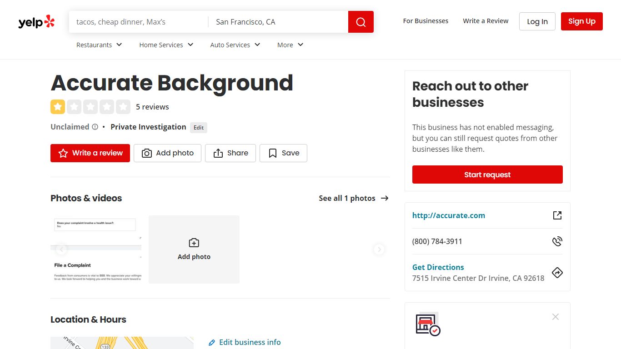Click the Sign Up button
Image resolution: width=621 pixels, height=349 pixels.
[582, 21]
